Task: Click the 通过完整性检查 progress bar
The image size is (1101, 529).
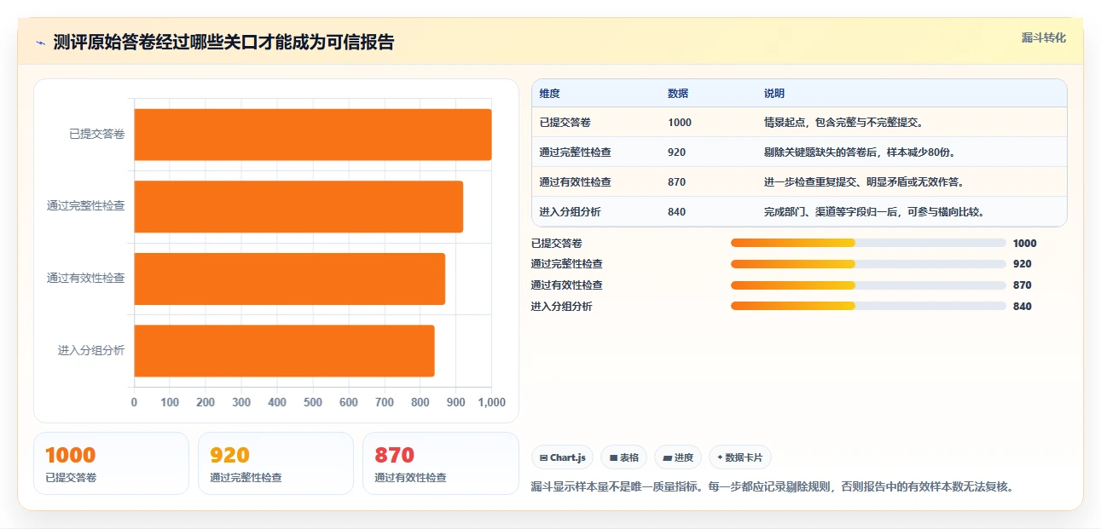Action: (868, 264)
